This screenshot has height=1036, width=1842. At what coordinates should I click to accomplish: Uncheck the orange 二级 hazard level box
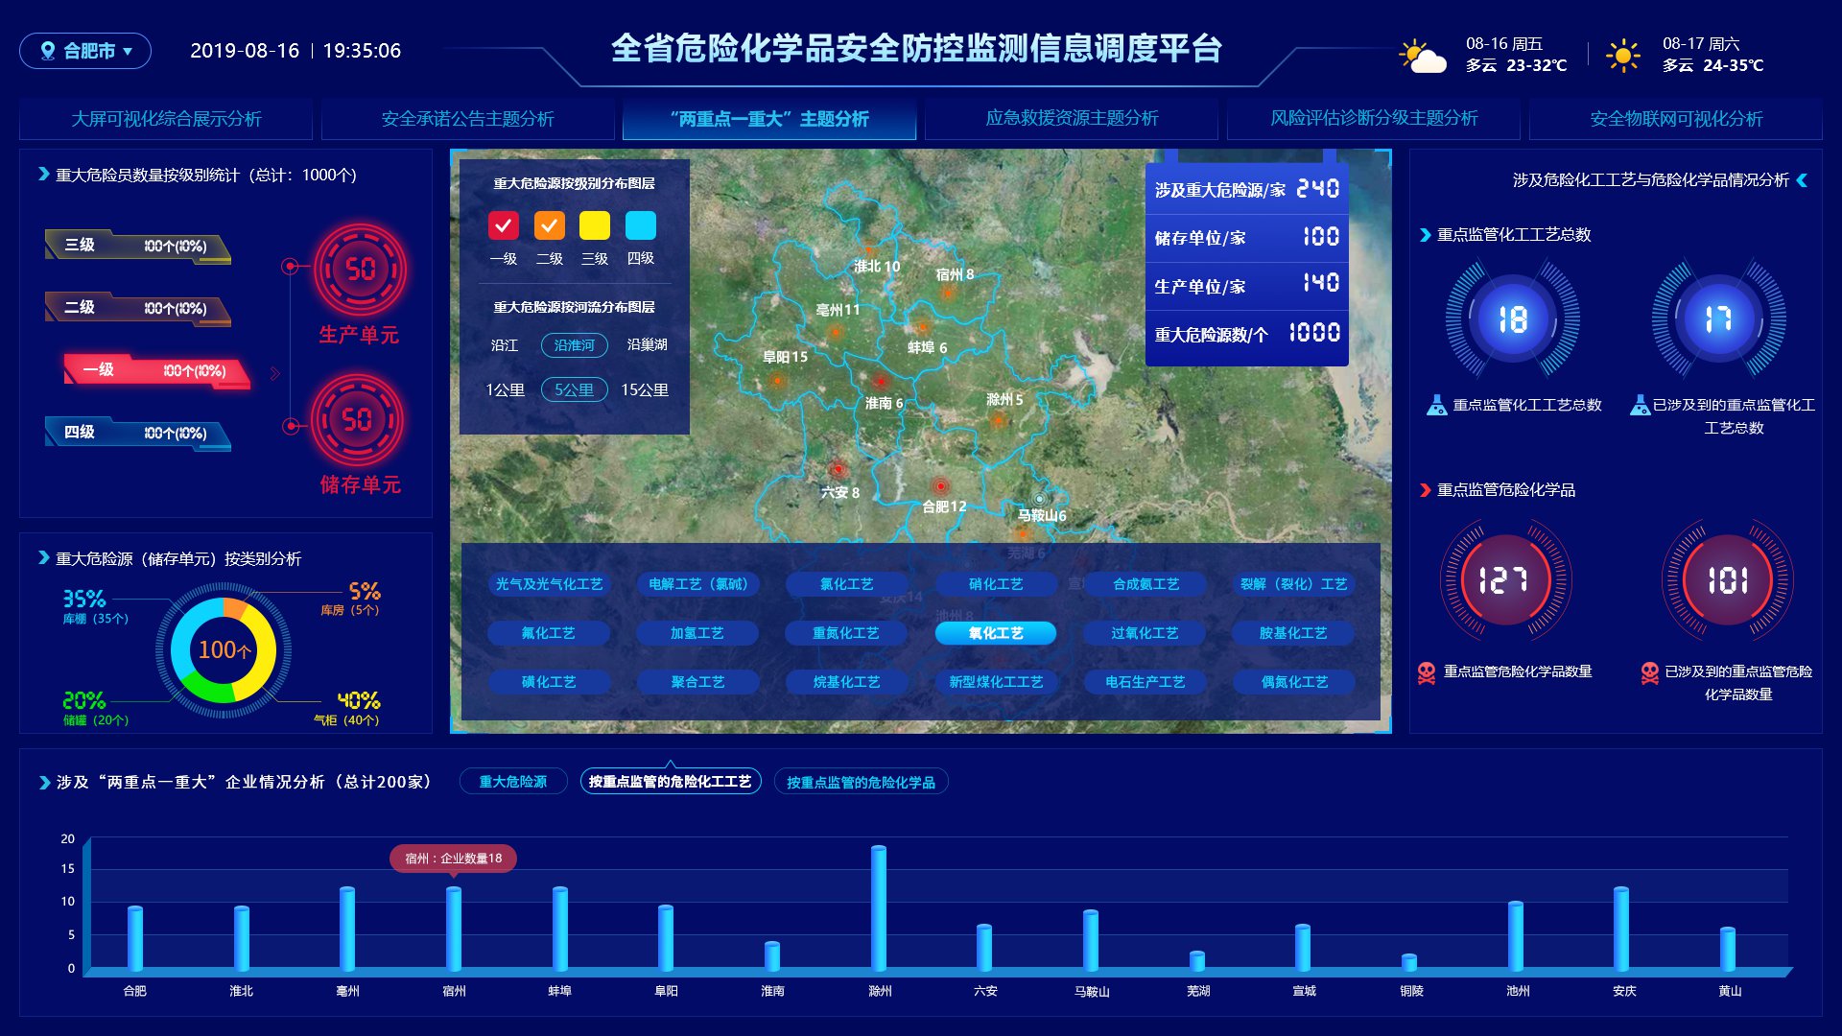point(550,225)
